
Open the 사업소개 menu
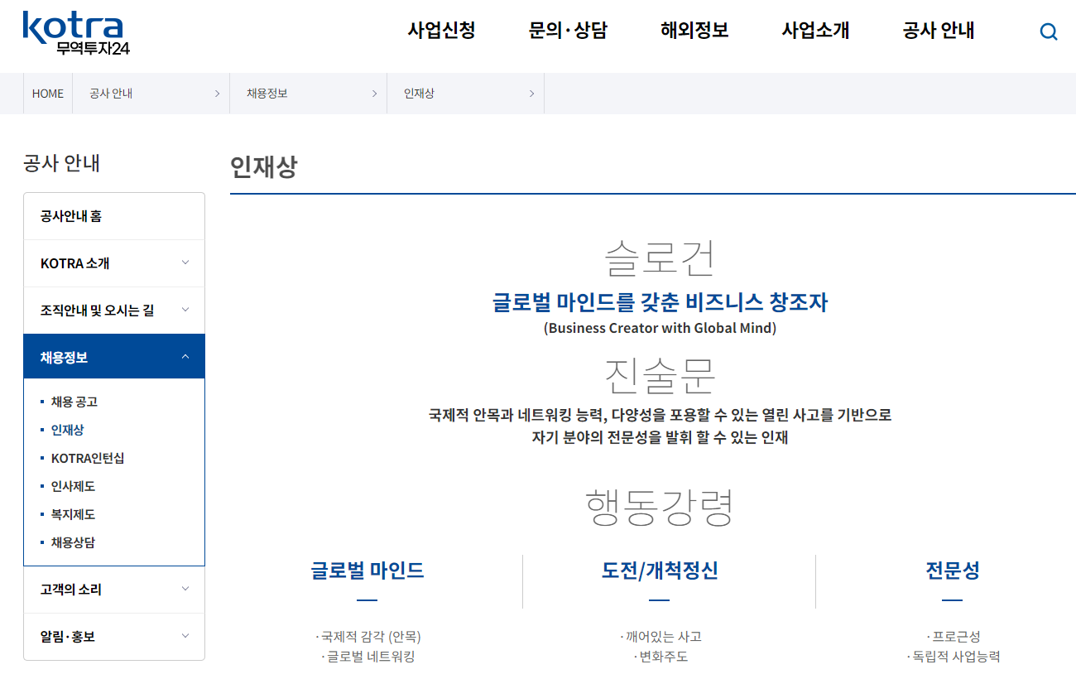point(814,30)
